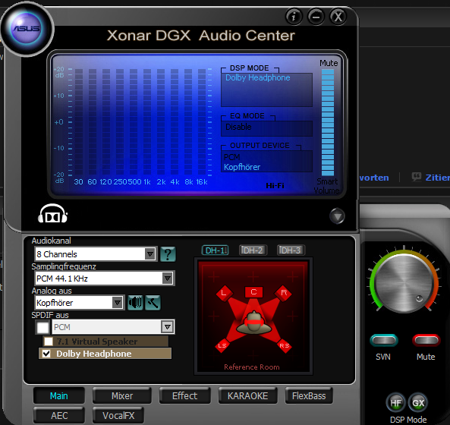This screenshot has height=425, width=450.
Task: Select the RS surround speaker icon
Action: 284,345
